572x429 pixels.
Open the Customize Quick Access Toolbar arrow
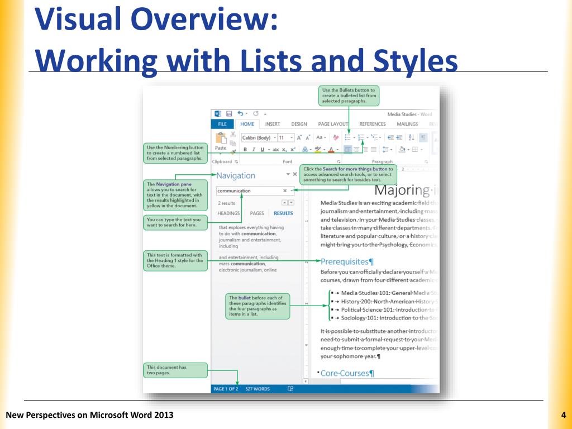[x=265, y=114]
